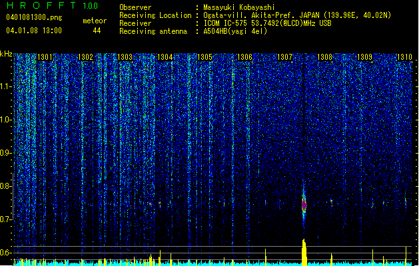Click the 1.1 kHz axis tick
This screenshot has height=266, width=419.
(6, 86)
